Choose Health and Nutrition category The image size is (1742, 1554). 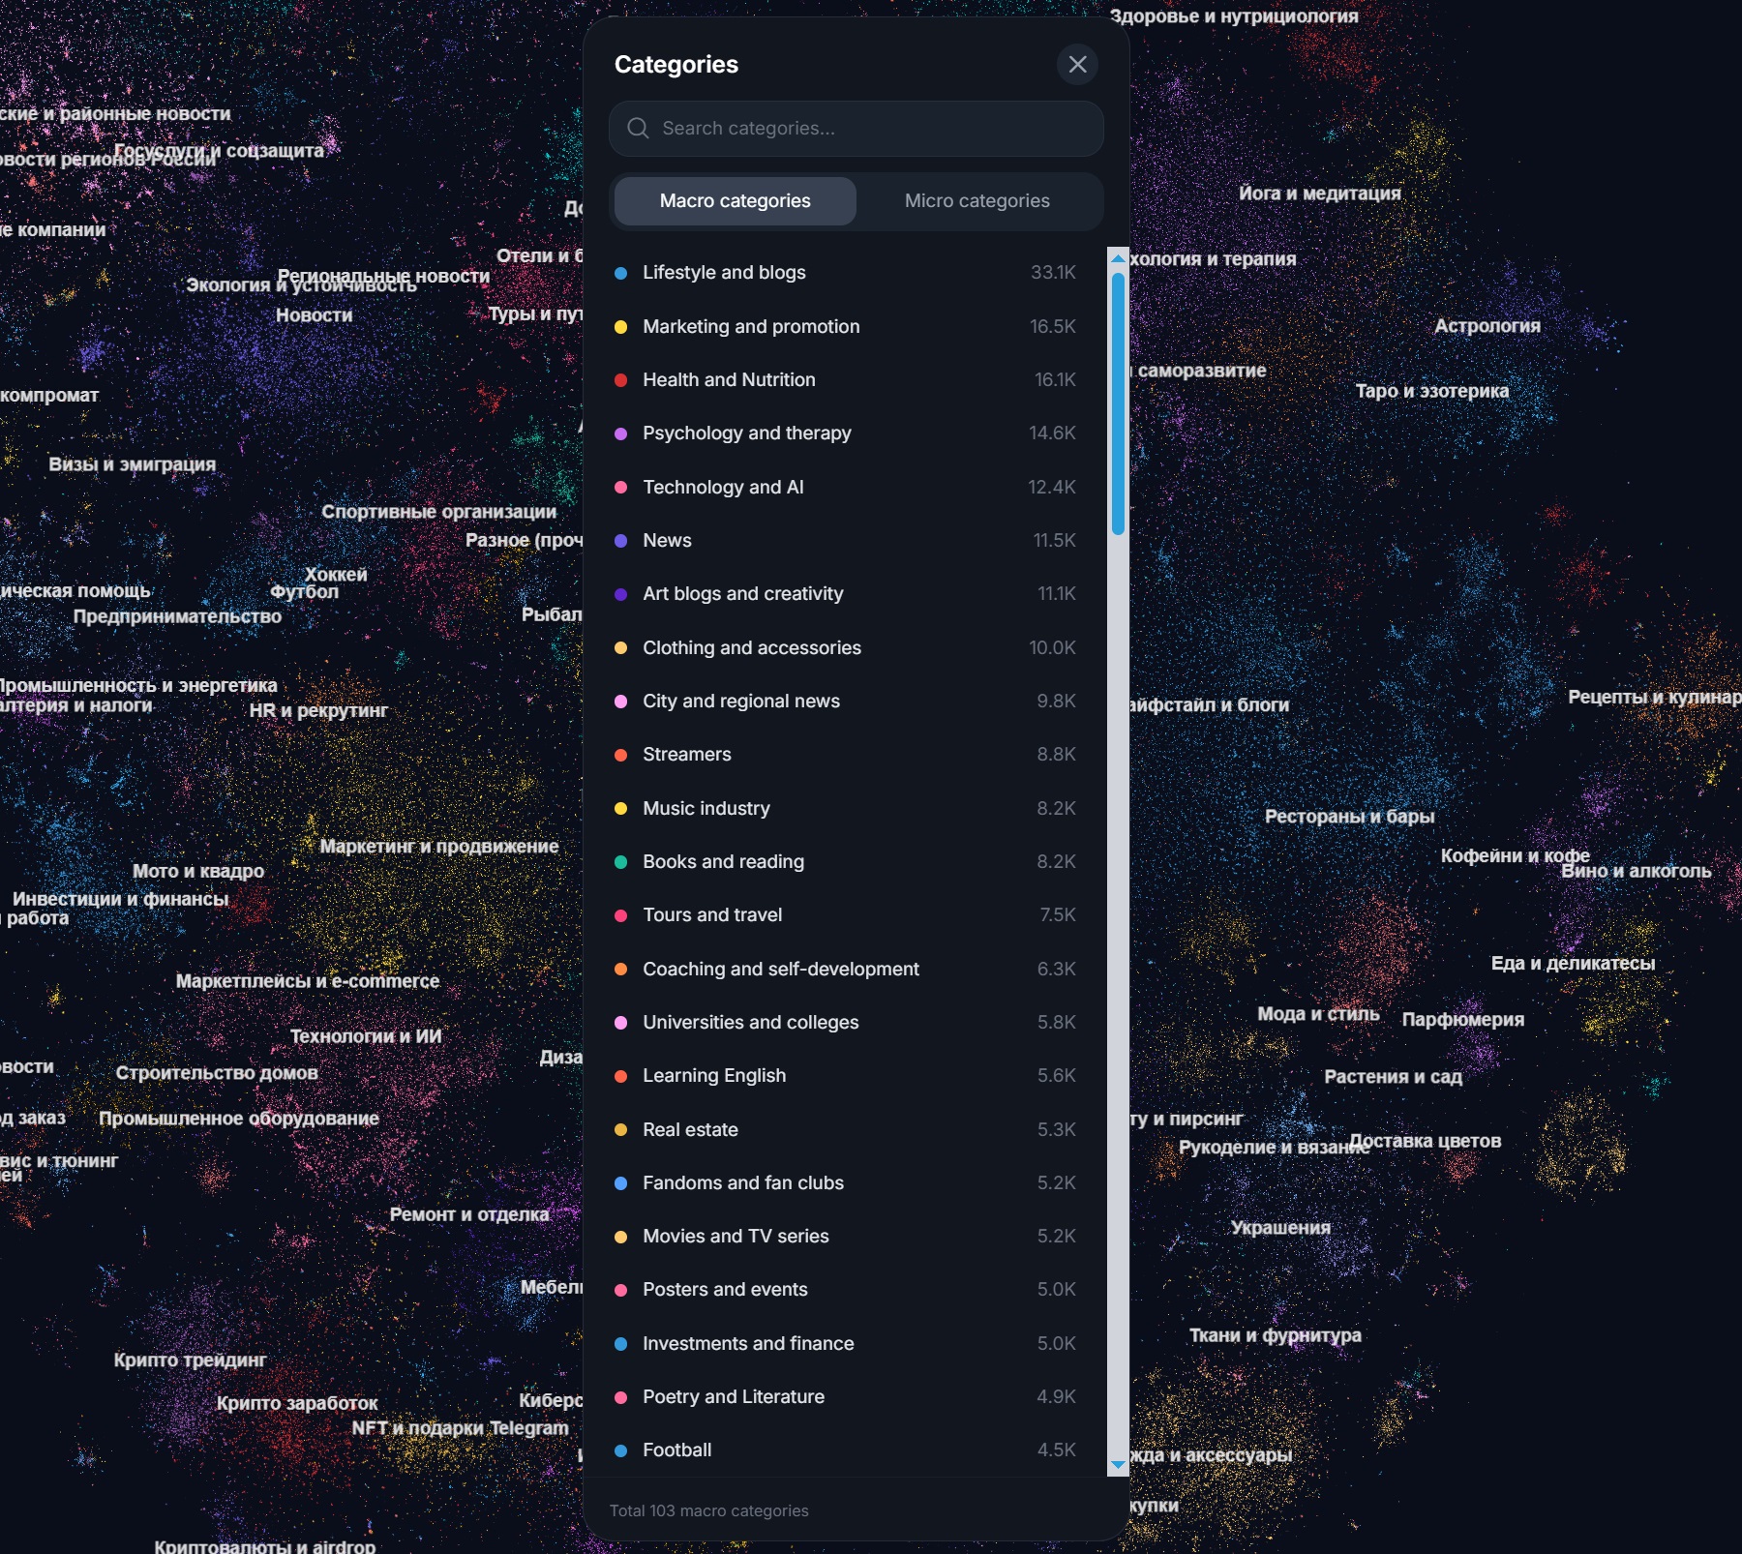pyautogui.click(x=846, y=380)
